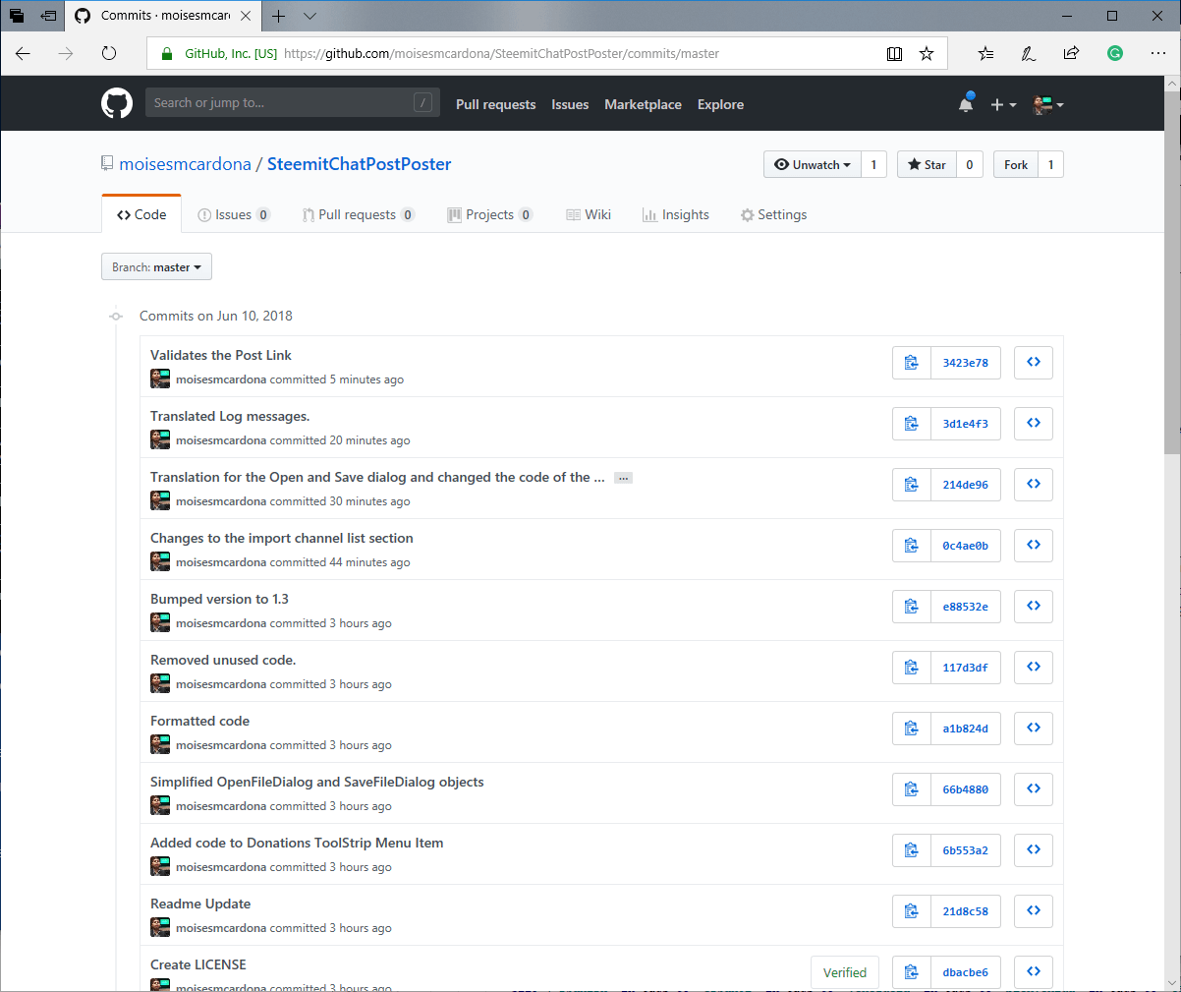This screenshot has height=992, width=1181.
Task: Open Edge reading view icon
Action: coord(894,54)
